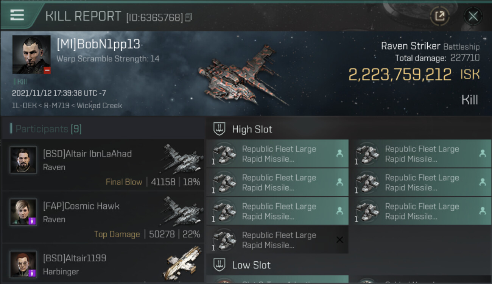Click the Raven Striker ship name

[x=410, y=46]
